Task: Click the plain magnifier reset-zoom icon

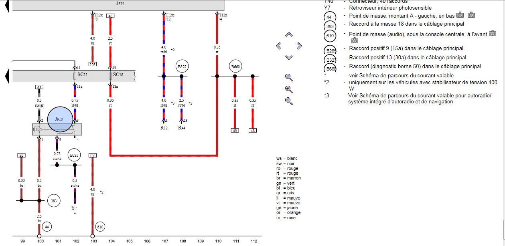Action: coord(289,77)
